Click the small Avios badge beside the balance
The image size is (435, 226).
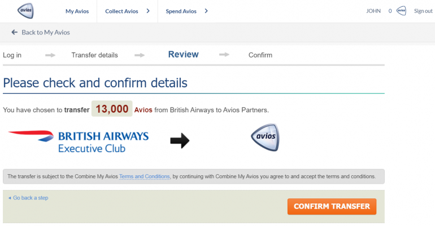pyautogui.click(x=402, y=11)
